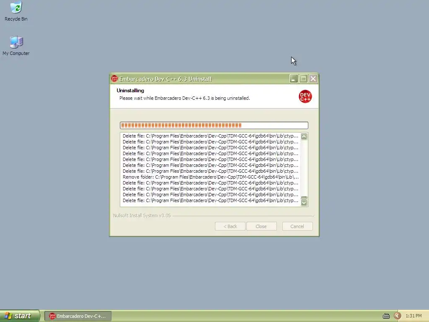
Task: Click the log scrollbar thumb above the down arrow
Action: pyautogui.click(x=304, y=198)
